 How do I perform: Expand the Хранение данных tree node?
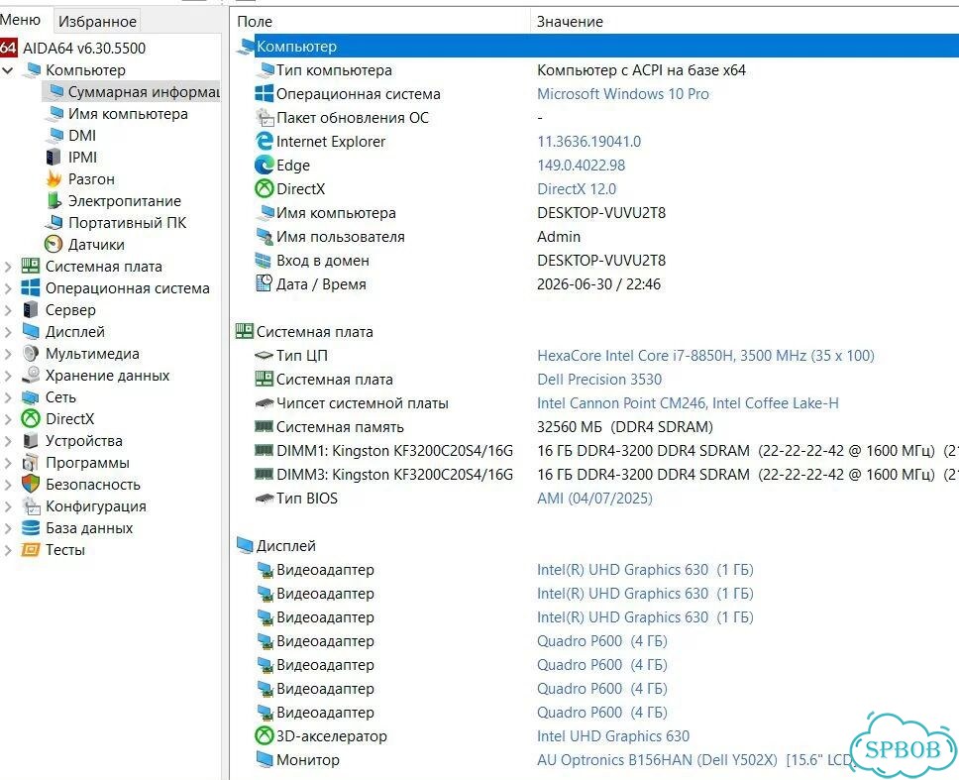[x=7, y=376]
